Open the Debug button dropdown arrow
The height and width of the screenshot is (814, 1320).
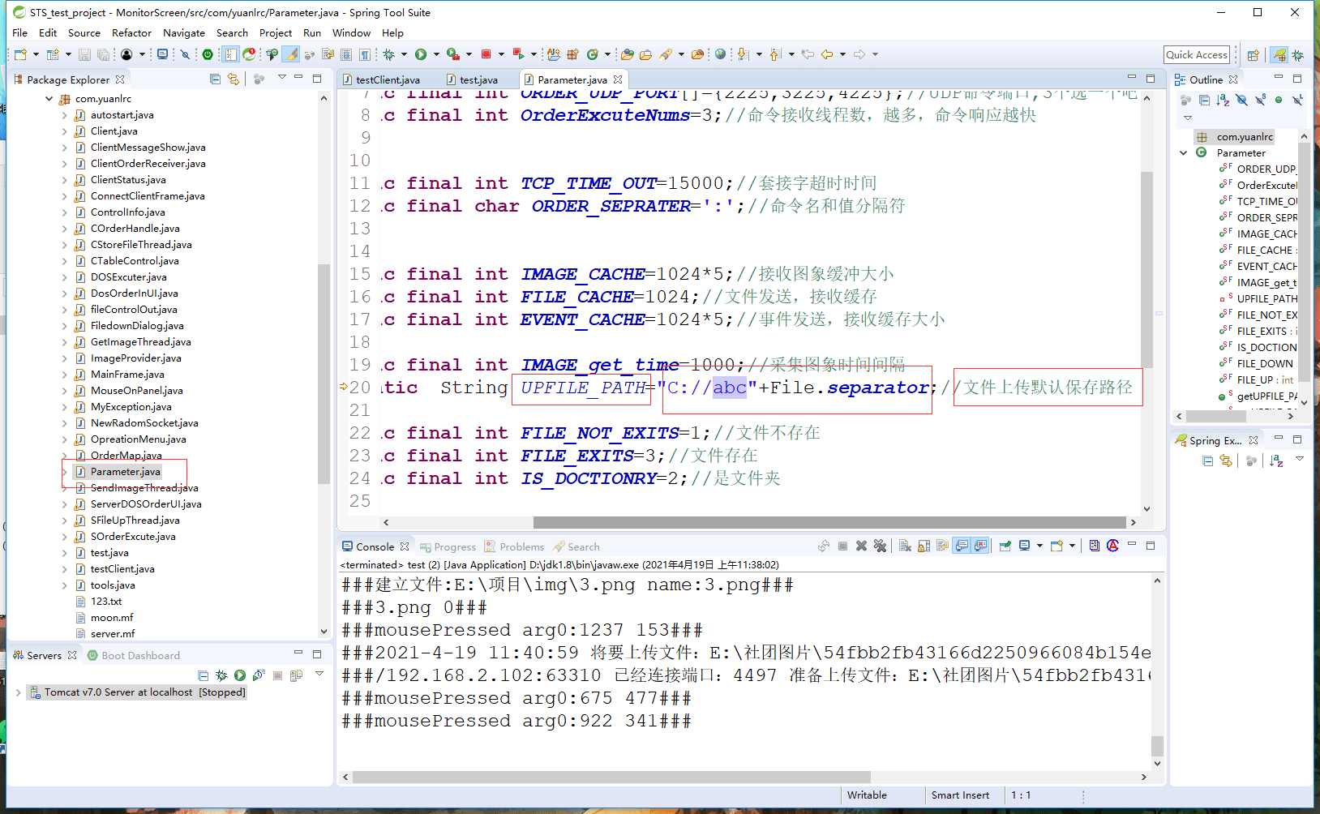[x=404, y=54]
